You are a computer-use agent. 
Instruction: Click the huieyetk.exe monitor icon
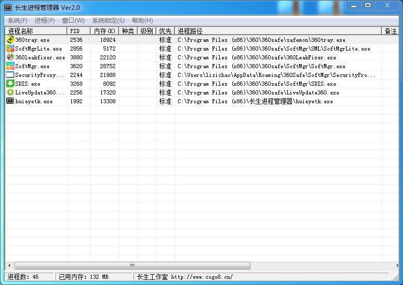(10, 101)
